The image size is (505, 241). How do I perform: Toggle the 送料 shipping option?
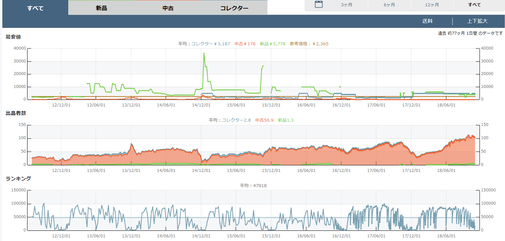(427, 21)
